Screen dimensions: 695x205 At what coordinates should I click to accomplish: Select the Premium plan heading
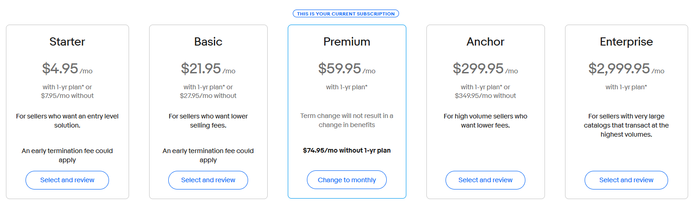point(347,41)
